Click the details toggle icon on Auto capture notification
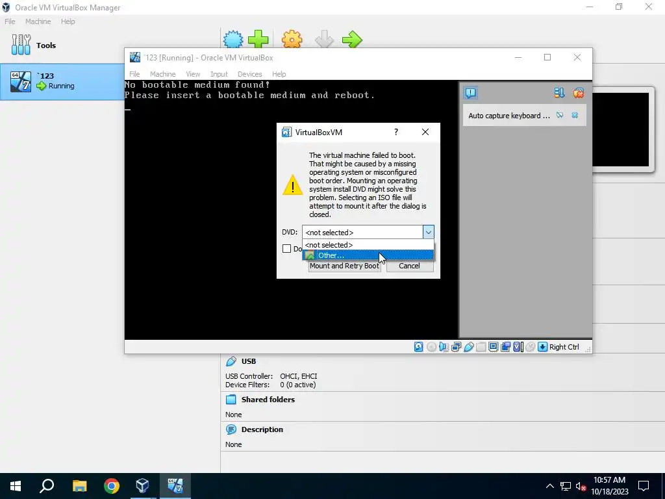This screenshot has height=499, width=665. 560,116
